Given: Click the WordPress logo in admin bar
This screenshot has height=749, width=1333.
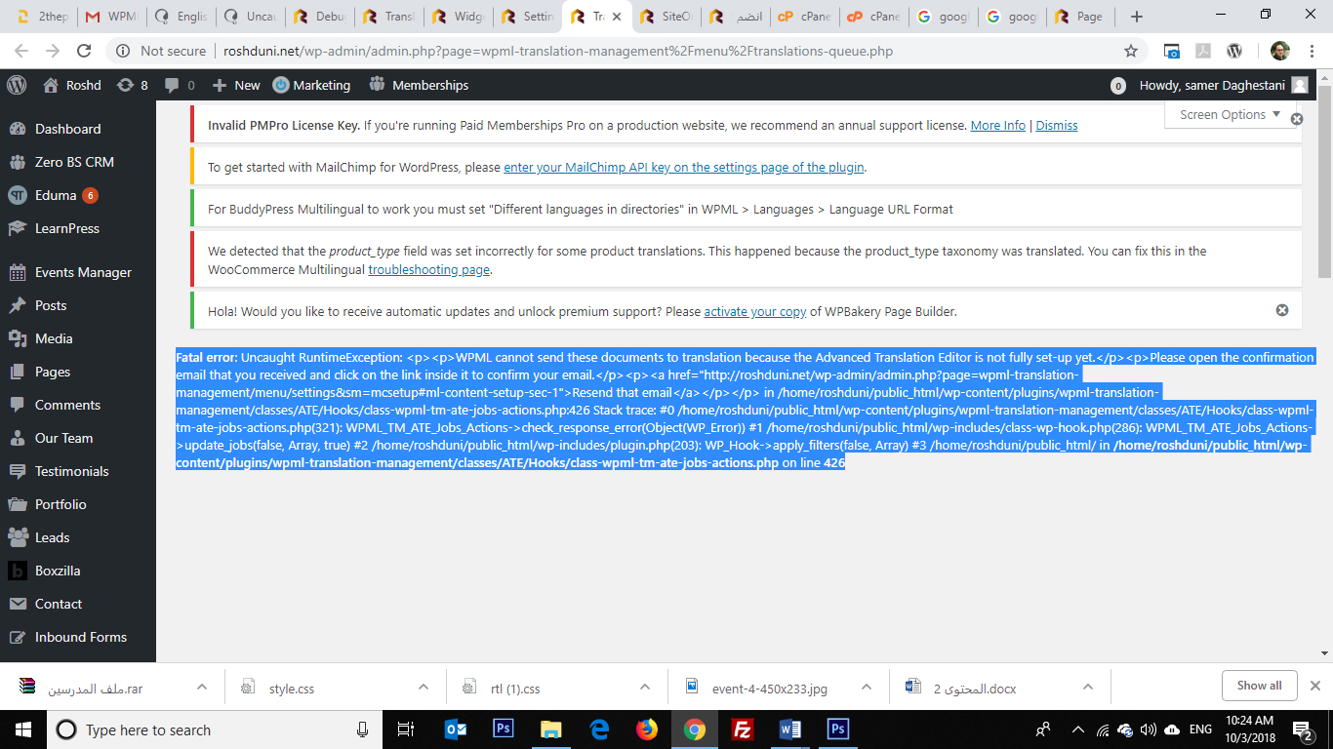Looking at the screenshot, I should click(17, 85).
